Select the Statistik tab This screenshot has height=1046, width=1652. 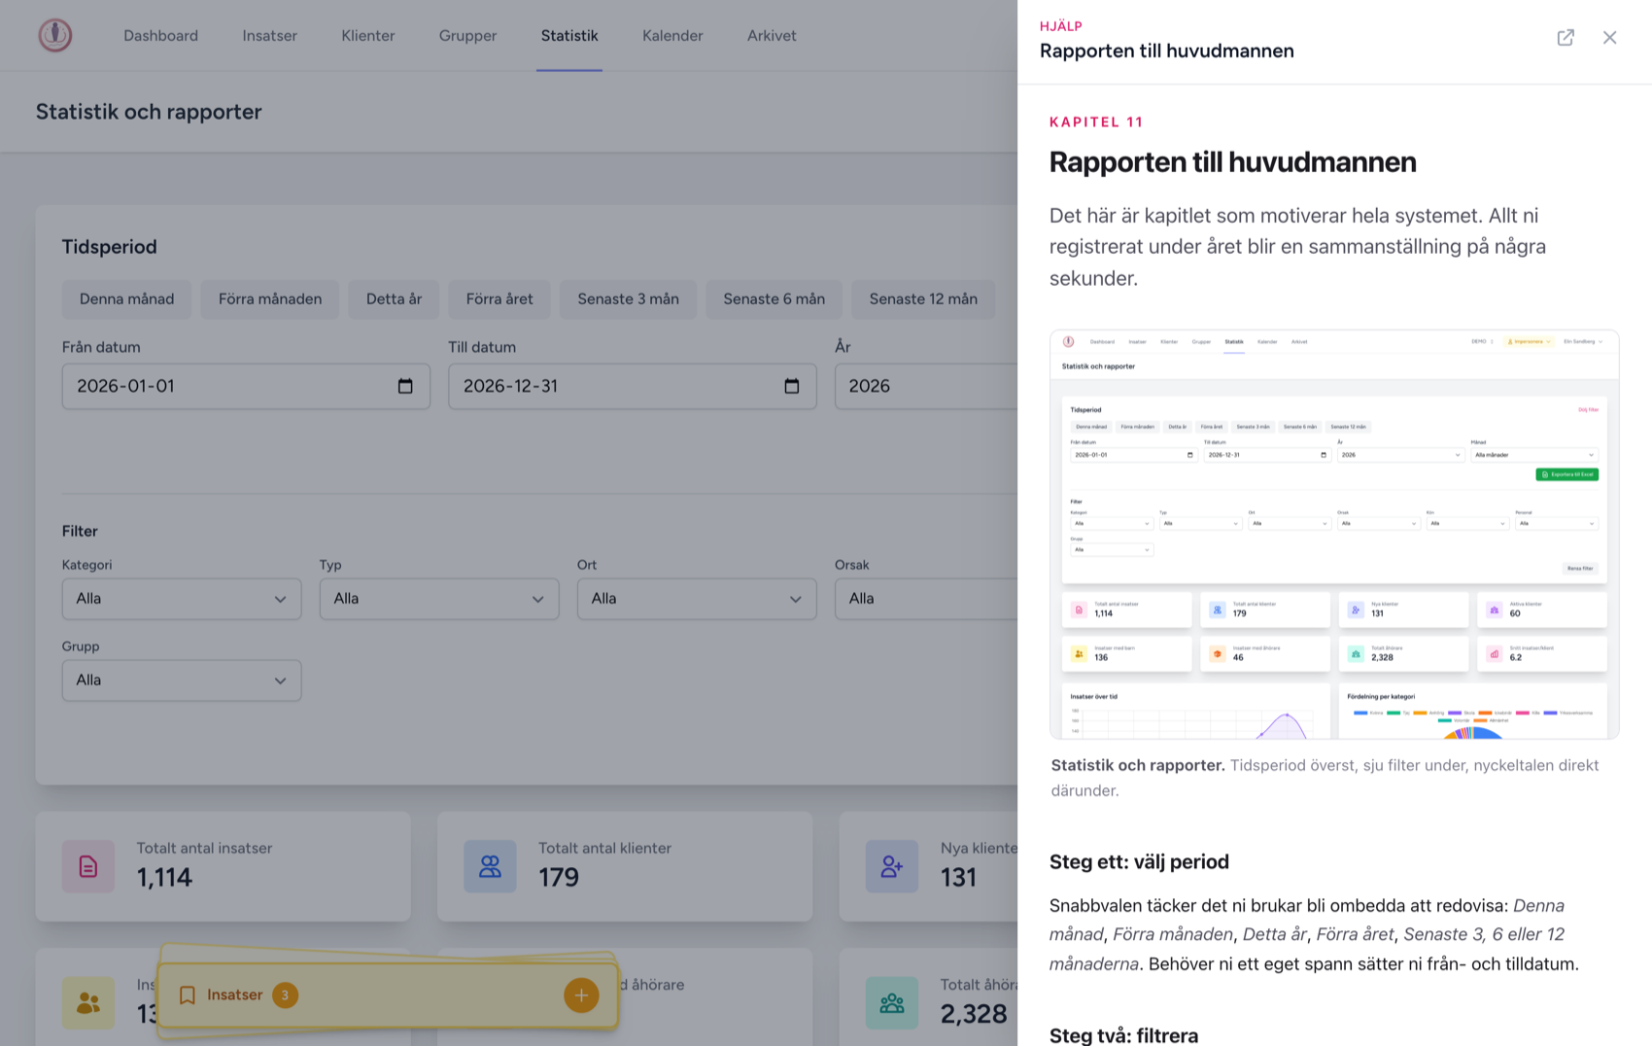click(569, 36)
